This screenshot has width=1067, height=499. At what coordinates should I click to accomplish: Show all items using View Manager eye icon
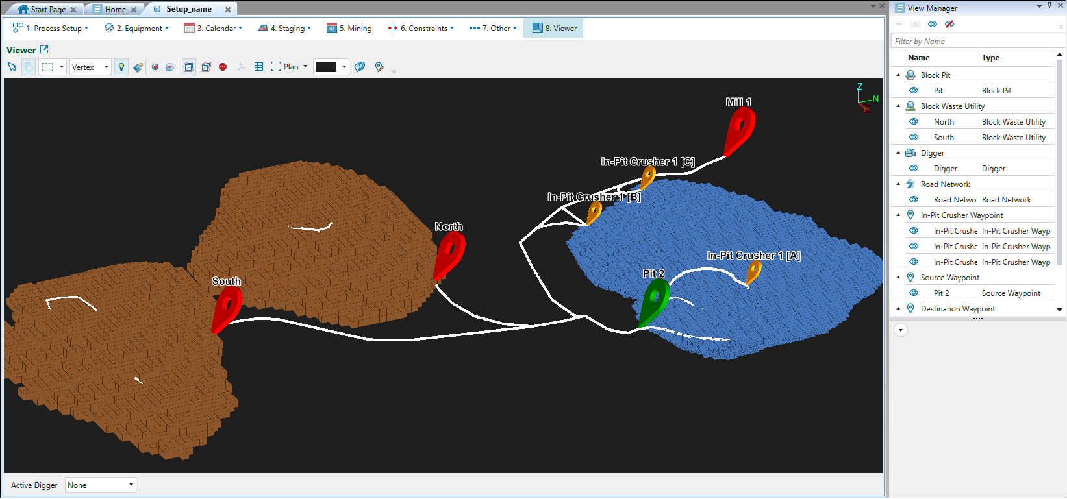933,24
